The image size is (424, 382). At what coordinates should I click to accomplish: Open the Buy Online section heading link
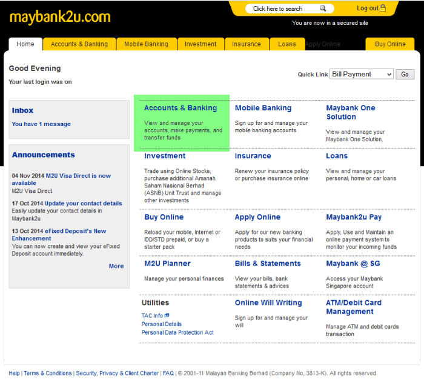point(164,217)
